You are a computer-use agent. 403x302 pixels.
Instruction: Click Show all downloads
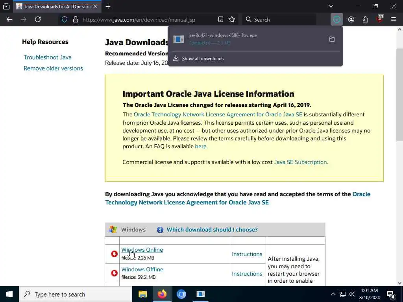203,59
